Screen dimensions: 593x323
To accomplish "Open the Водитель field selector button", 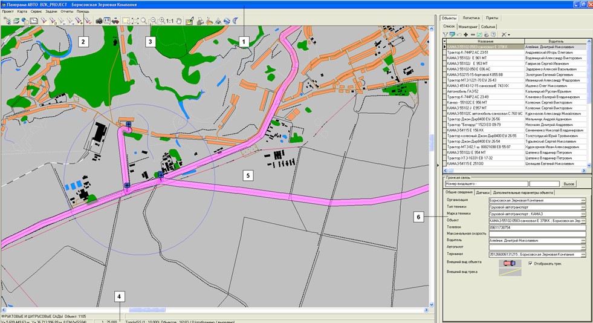I will pyautogui.click(x=583, y=240).
